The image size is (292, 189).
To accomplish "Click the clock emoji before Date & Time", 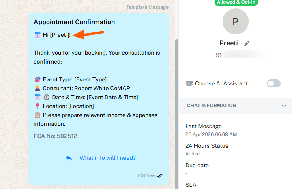I will 47,97.
